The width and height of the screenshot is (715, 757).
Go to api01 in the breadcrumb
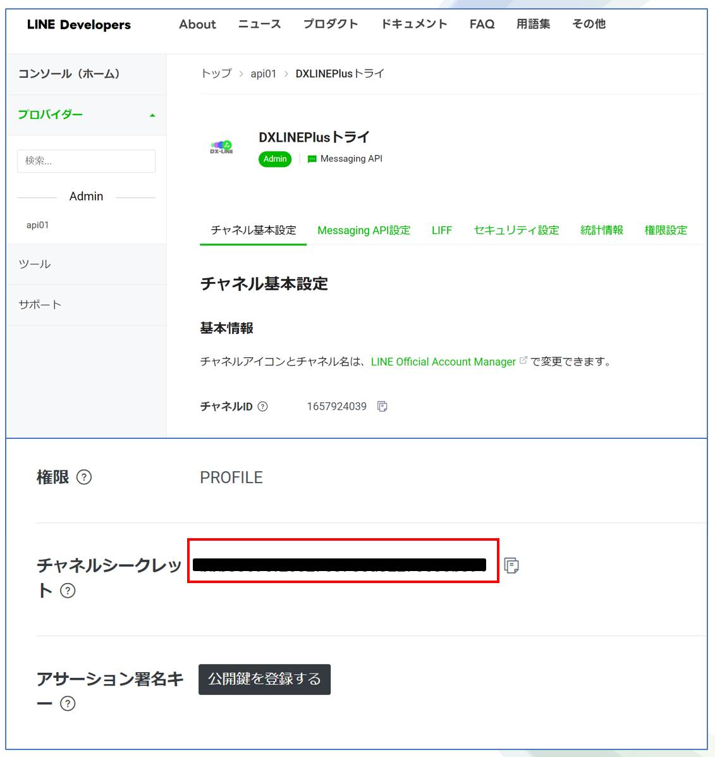(263, 73)
